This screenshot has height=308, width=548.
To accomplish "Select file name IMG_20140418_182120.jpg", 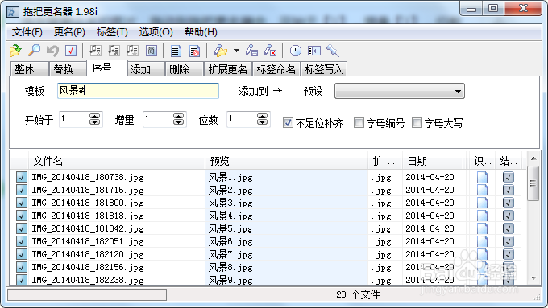I will coord(88,255).
